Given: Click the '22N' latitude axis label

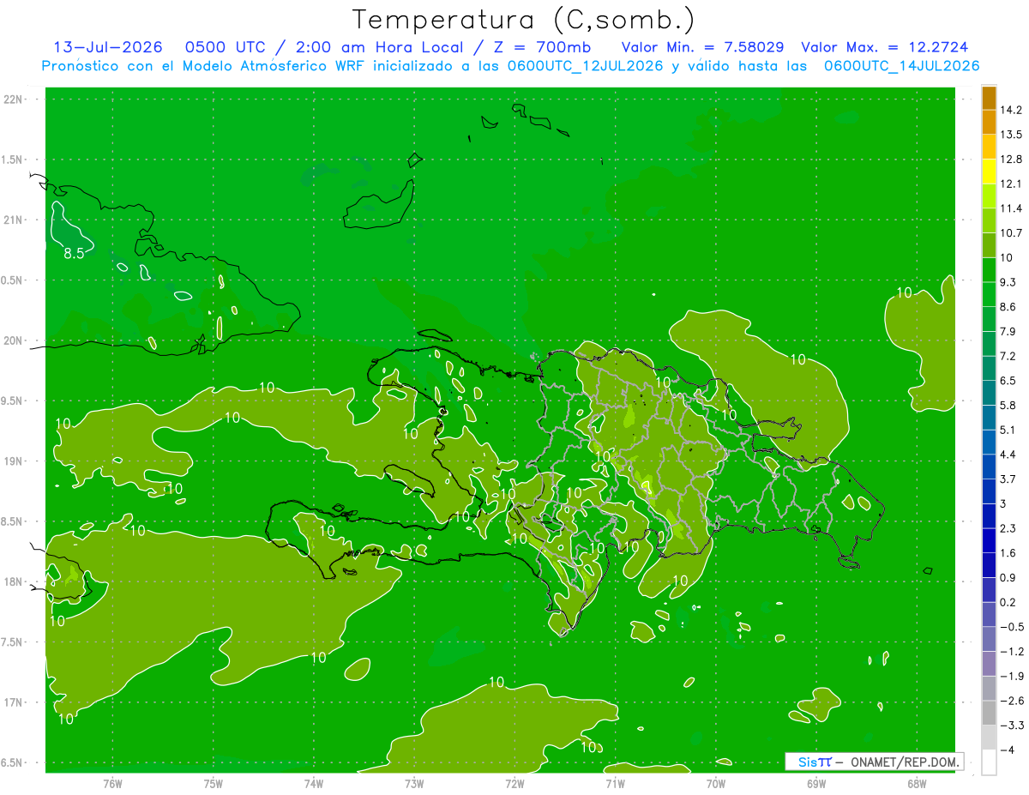Looking at the screenshot, I should 12,99.
